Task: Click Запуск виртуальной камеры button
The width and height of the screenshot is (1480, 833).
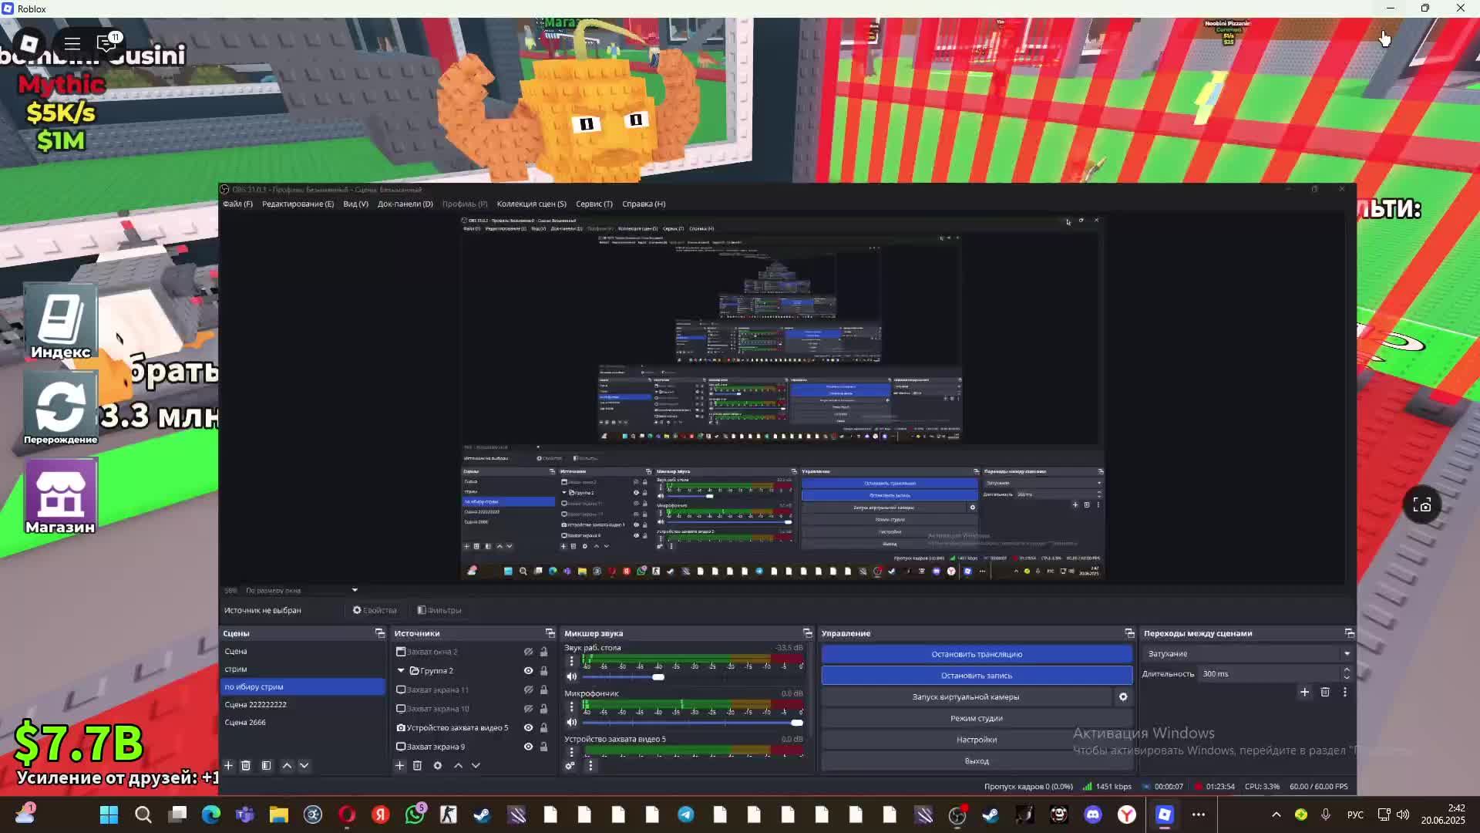Action: pyautogui.click(x=966, y=696)
